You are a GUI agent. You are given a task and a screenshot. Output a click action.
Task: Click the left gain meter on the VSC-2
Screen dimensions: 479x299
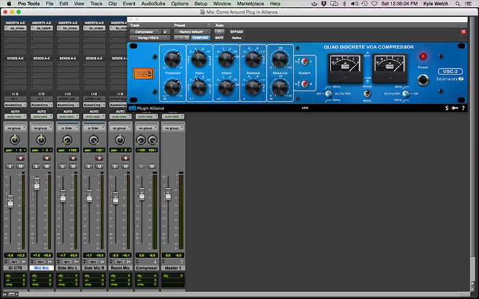(x=345, y=68)
